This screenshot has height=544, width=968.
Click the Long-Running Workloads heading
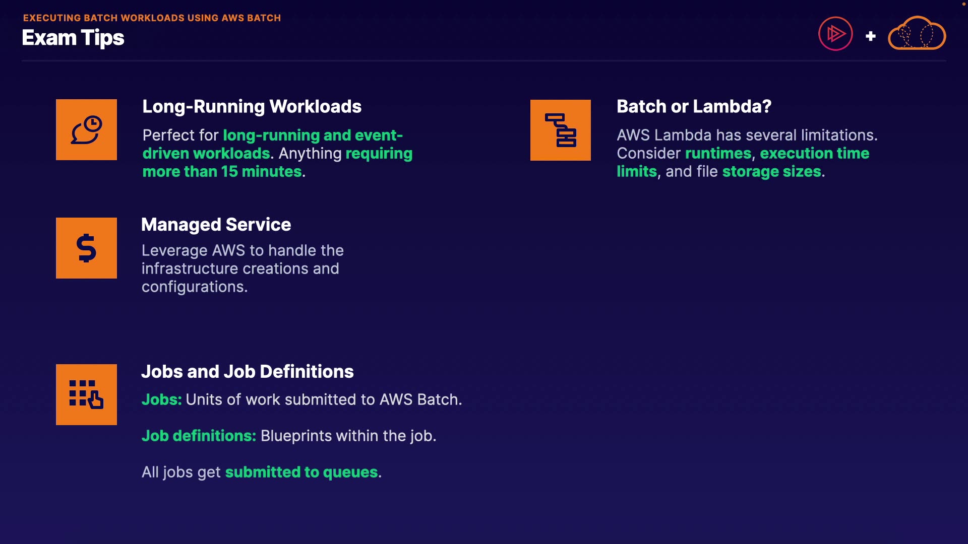(252, 106)
